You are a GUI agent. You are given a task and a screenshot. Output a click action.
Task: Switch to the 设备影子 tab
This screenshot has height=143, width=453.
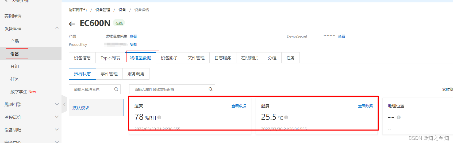tap(169, 58)
